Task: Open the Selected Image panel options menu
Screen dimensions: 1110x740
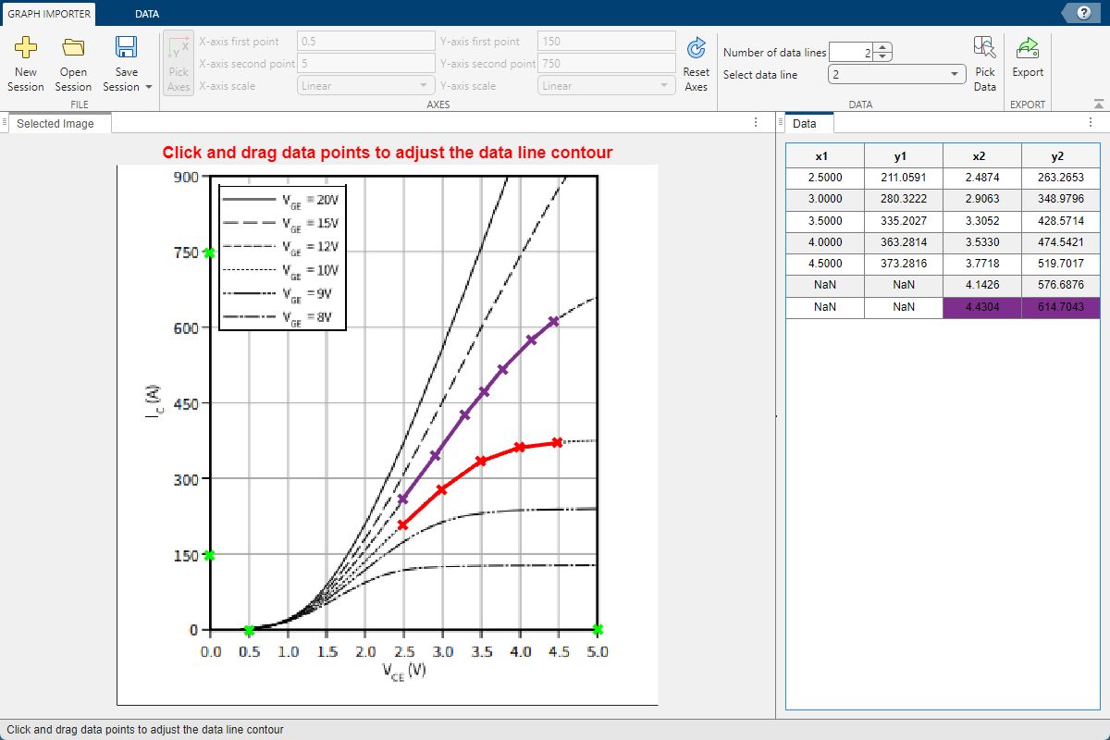Action: coord(756,123)
